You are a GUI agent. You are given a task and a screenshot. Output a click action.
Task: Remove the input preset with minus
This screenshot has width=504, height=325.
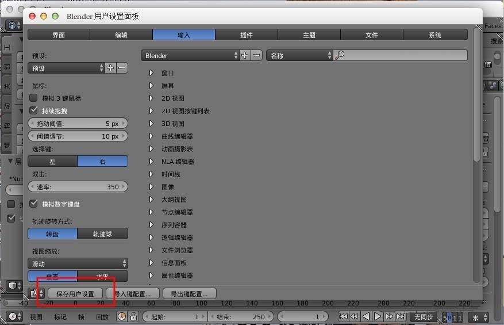122,68
